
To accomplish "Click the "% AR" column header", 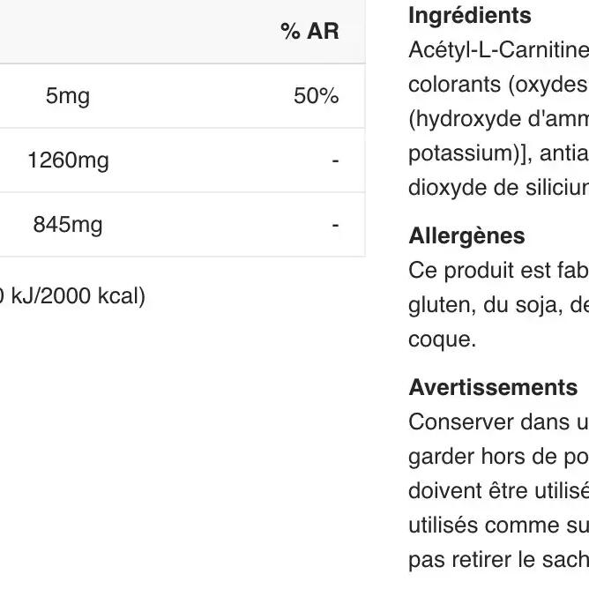I will [x=309, y=32].
